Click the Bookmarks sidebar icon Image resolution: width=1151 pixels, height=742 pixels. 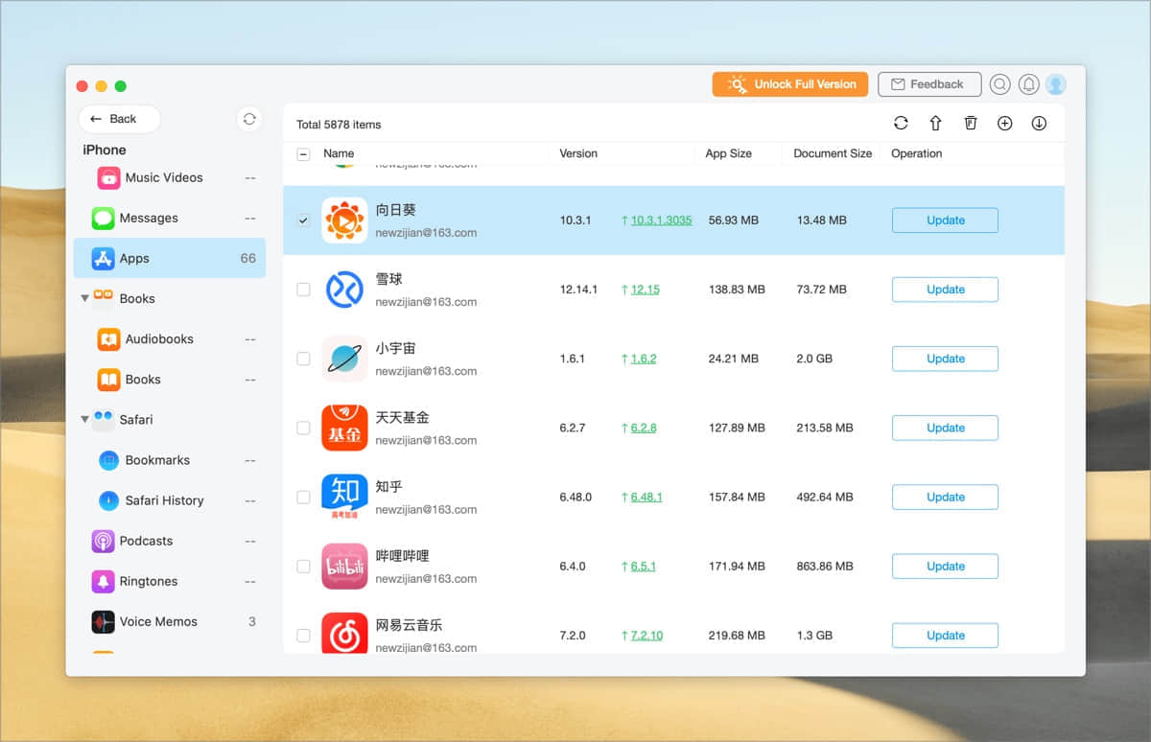point(108,460)
